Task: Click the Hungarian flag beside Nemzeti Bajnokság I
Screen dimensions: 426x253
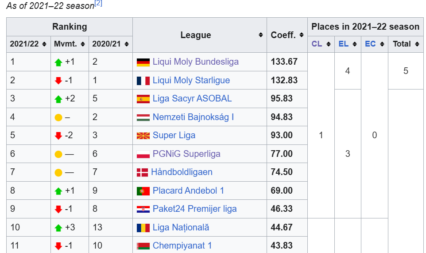Action: pos(143,117)
